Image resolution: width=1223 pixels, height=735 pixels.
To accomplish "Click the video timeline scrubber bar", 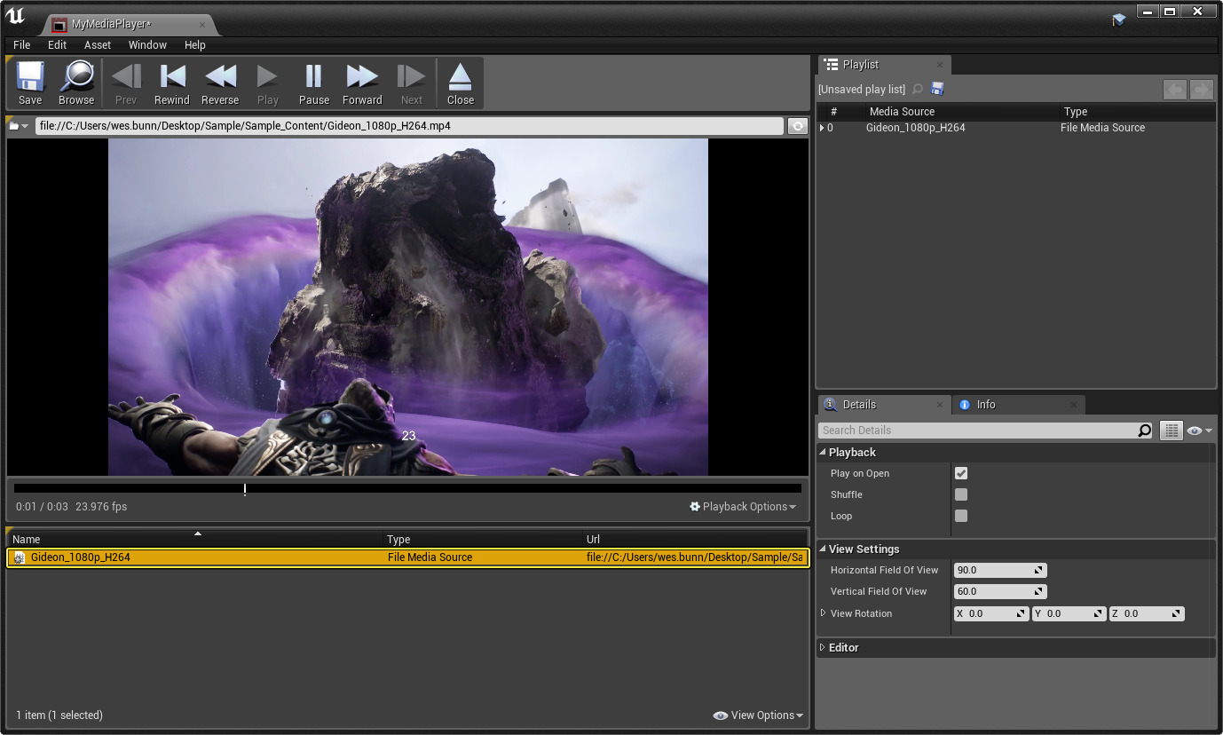I will click(407, 488).
